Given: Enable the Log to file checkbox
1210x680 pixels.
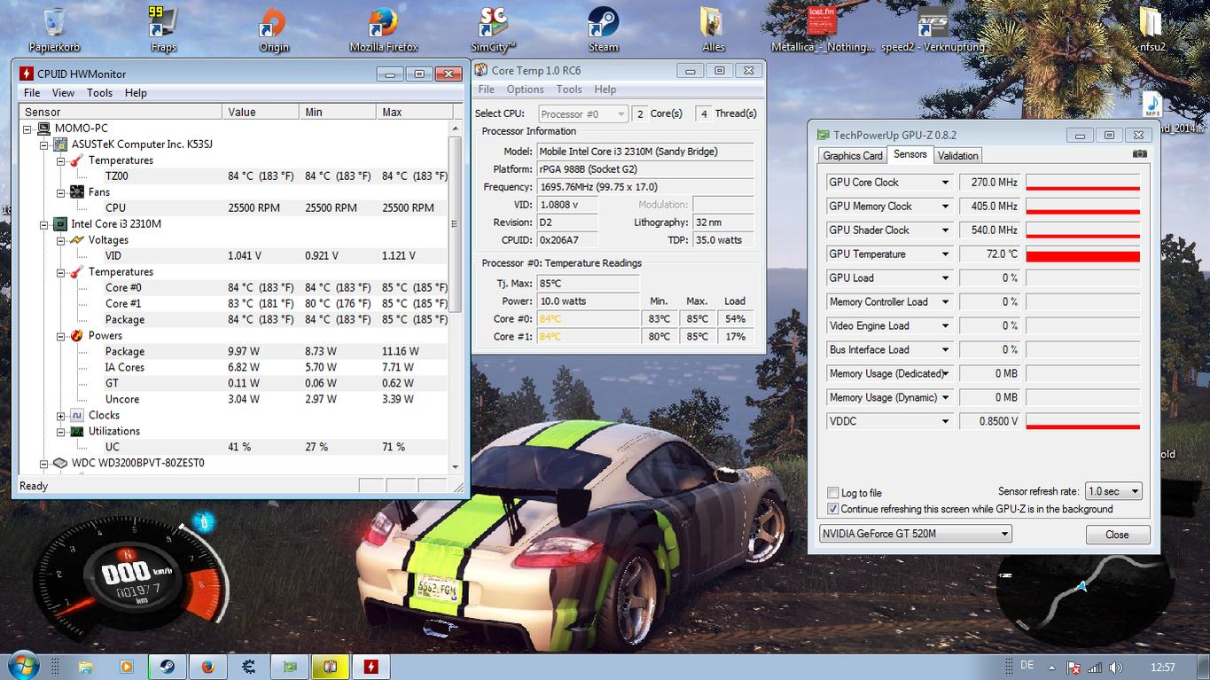Looking at the screenshot, I should 832,493.
